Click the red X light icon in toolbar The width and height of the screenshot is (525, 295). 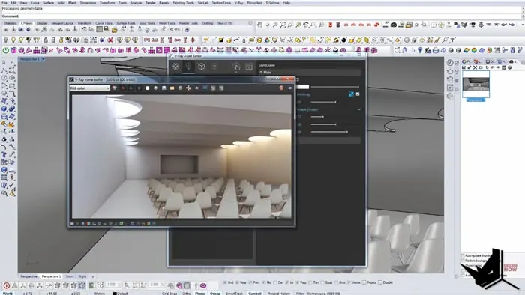110,40
